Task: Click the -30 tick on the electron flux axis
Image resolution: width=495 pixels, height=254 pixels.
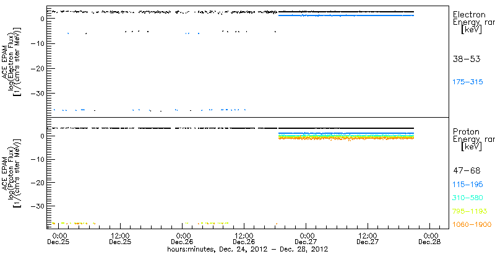Action: [37, 93]
